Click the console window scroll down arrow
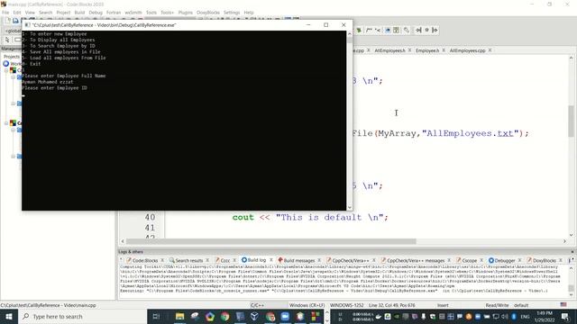Viewport: 577px width, 324px height. click(349, 207)
